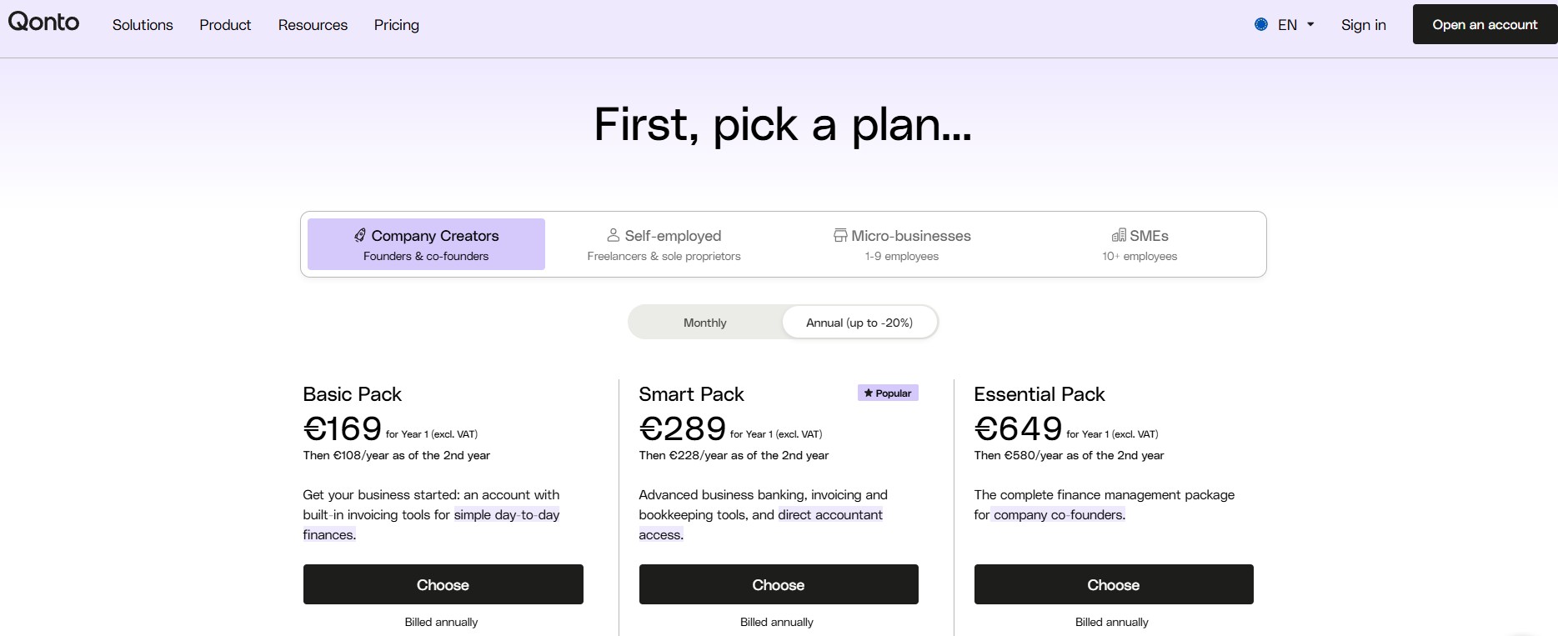Click the blue globe language icon
The height and width of the screenshot is (636, 1558).
click(1261, 25)
